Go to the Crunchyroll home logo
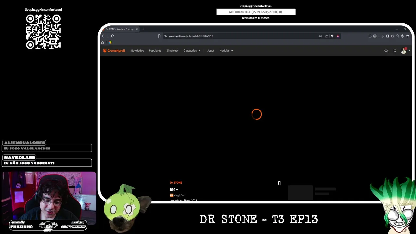The image size is (416, 234). [114, 51]
